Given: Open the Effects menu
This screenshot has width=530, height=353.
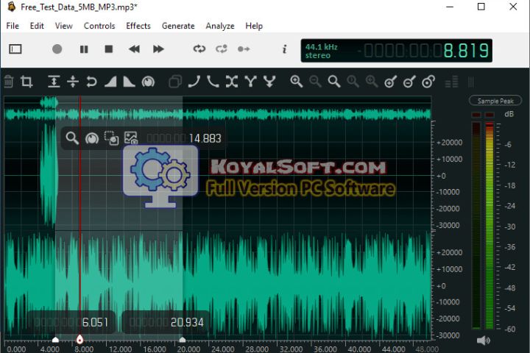Looking at the screenshot, I should 138,26.
